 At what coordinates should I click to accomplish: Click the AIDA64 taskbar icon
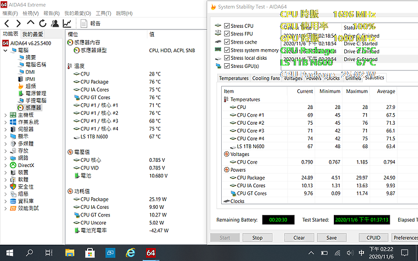click(x=150, y=252)
